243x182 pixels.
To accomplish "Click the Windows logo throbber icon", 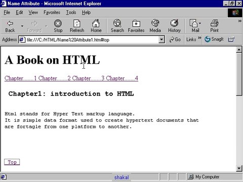I will tap(235, 13).
